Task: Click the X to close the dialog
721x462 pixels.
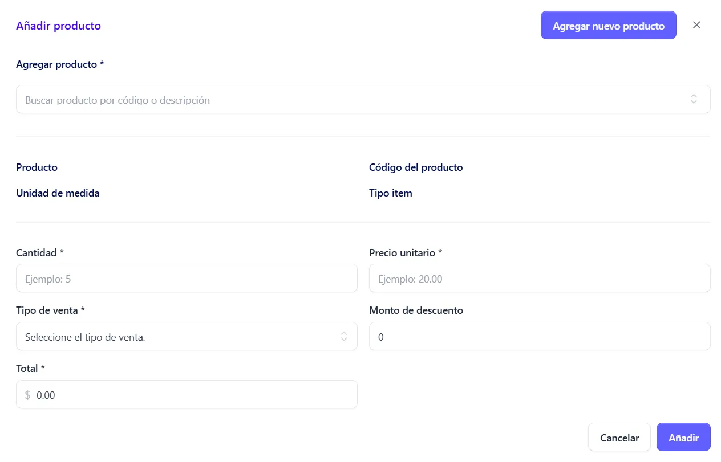Action: coord(696,25)
